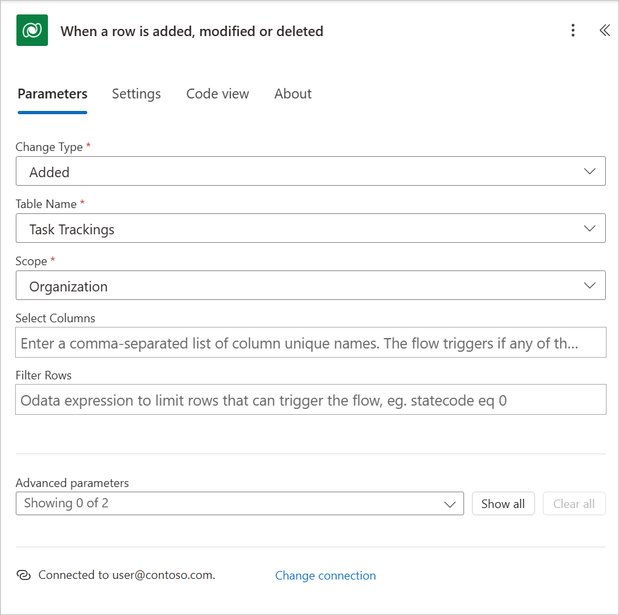Click the Change connection link
This screenshot has width=619, height=615.
(x=326, y=576)
